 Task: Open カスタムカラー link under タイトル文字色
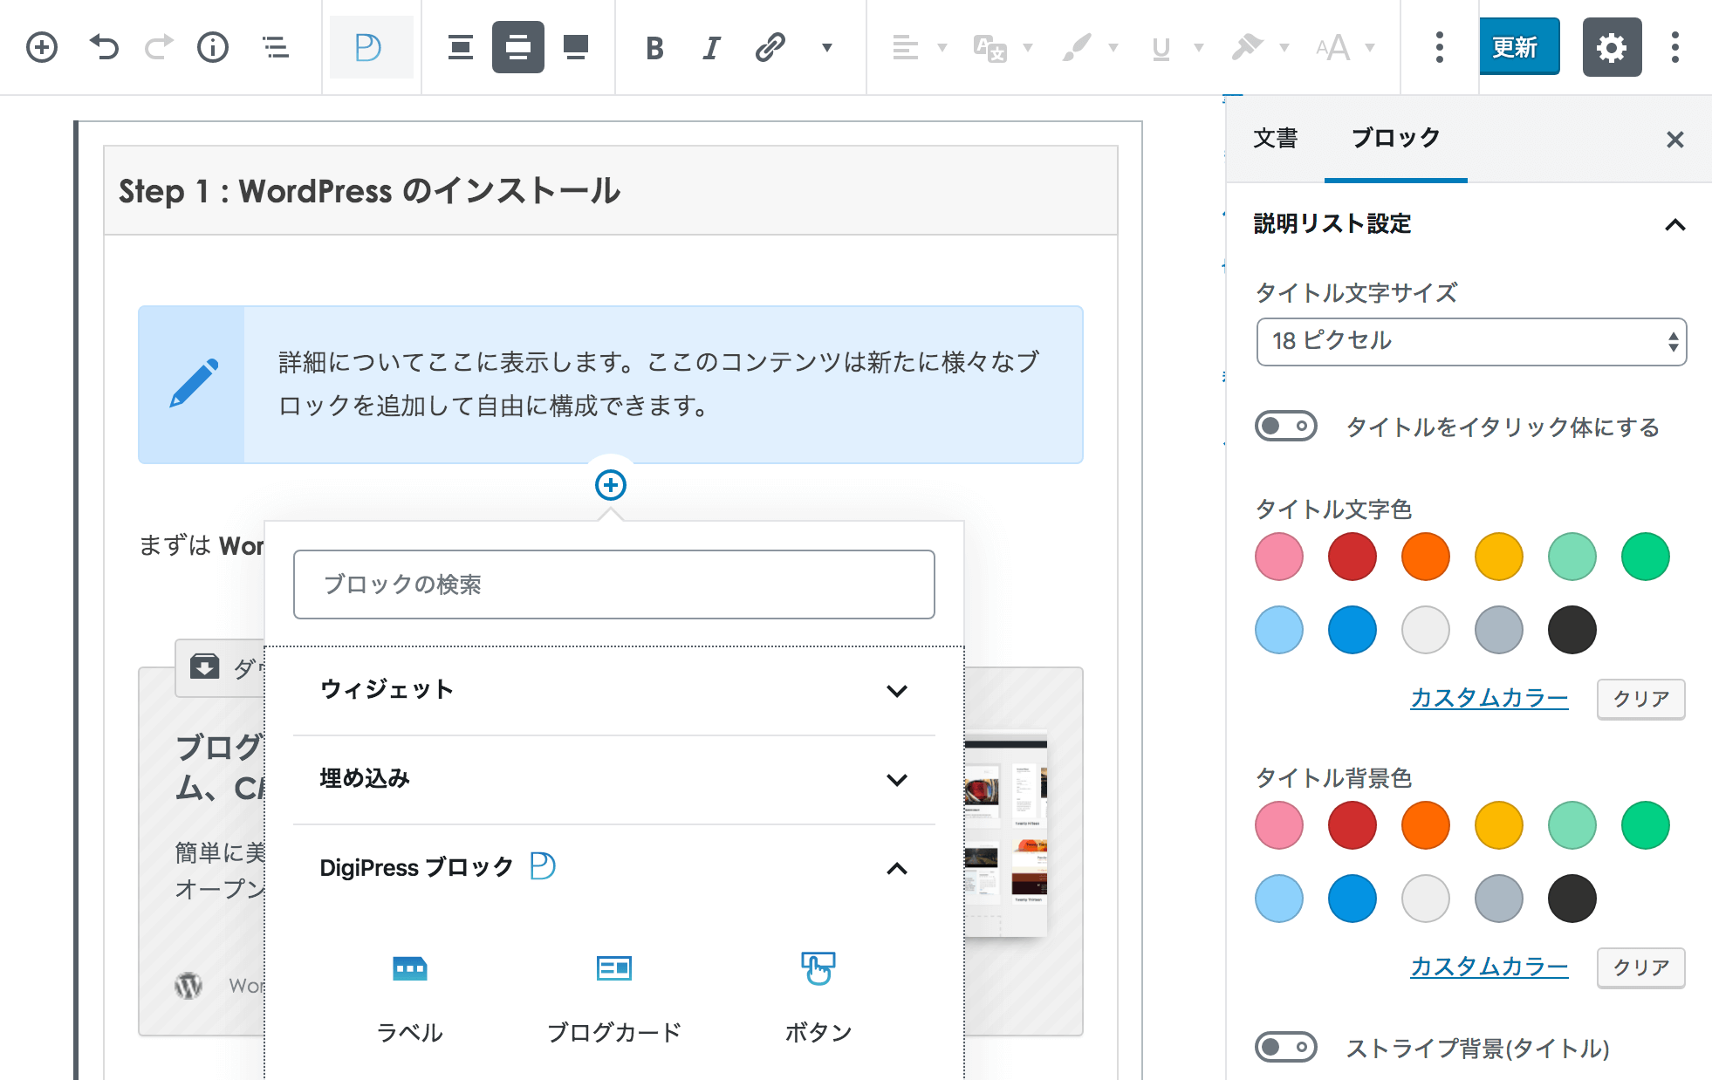(1489, 698)
